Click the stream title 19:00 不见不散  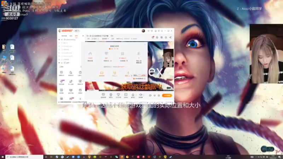98,36
